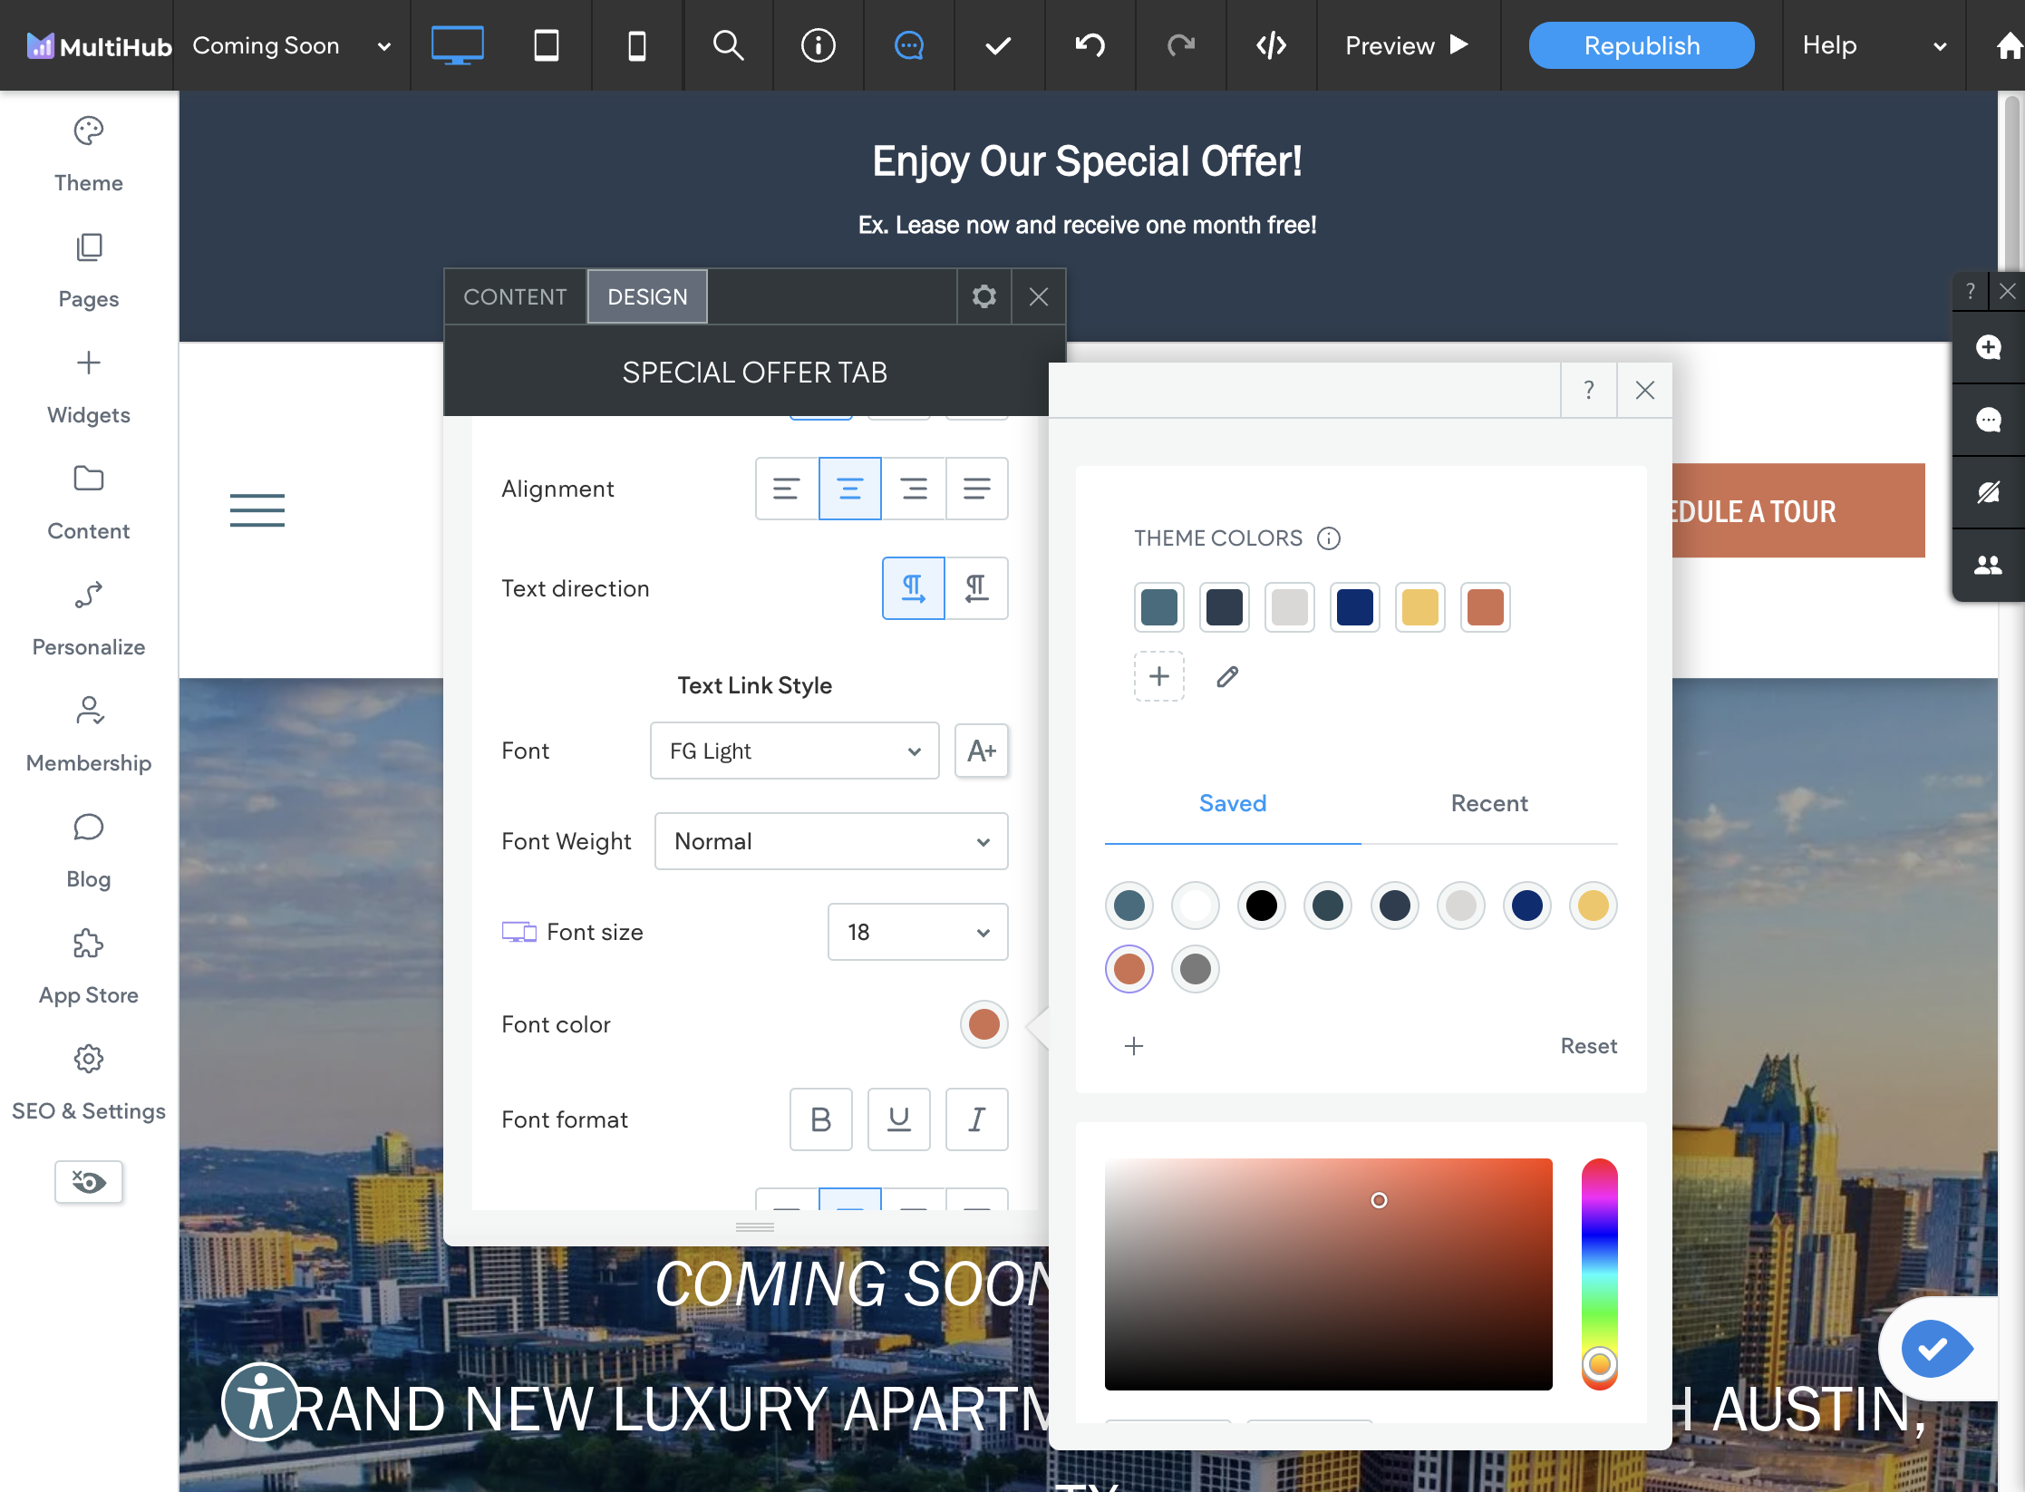Expand the Coming Soon page dropdown
This screenshot has height=1492, width=2025.
(292, 45)
